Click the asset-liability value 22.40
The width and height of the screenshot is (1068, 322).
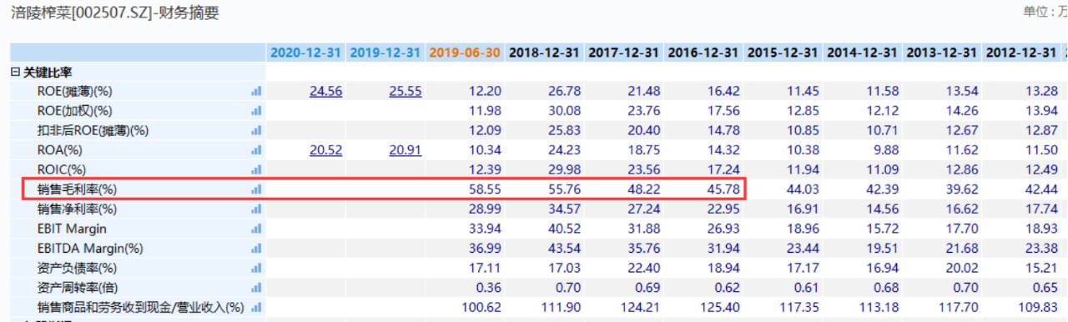[x=645, y=268]
